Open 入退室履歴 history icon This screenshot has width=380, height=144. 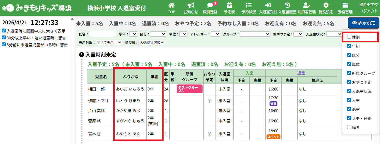pos(287,5)
